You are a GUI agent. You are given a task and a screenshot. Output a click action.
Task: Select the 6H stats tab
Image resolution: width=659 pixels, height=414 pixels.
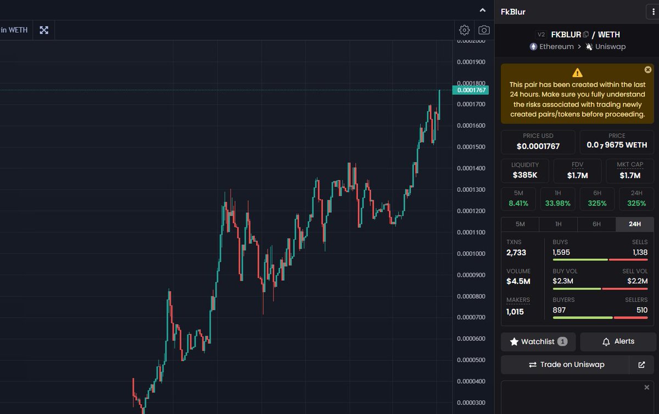click(x=596, y=224)
